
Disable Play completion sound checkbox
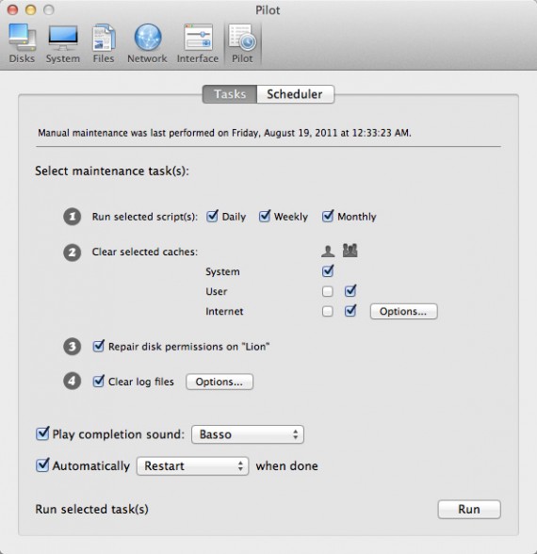[42, 433]
